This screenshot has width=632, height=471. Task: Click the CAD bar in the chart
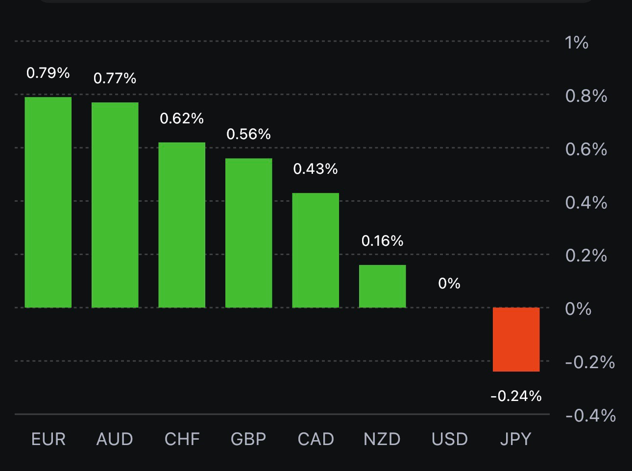[x=316, y=250]
